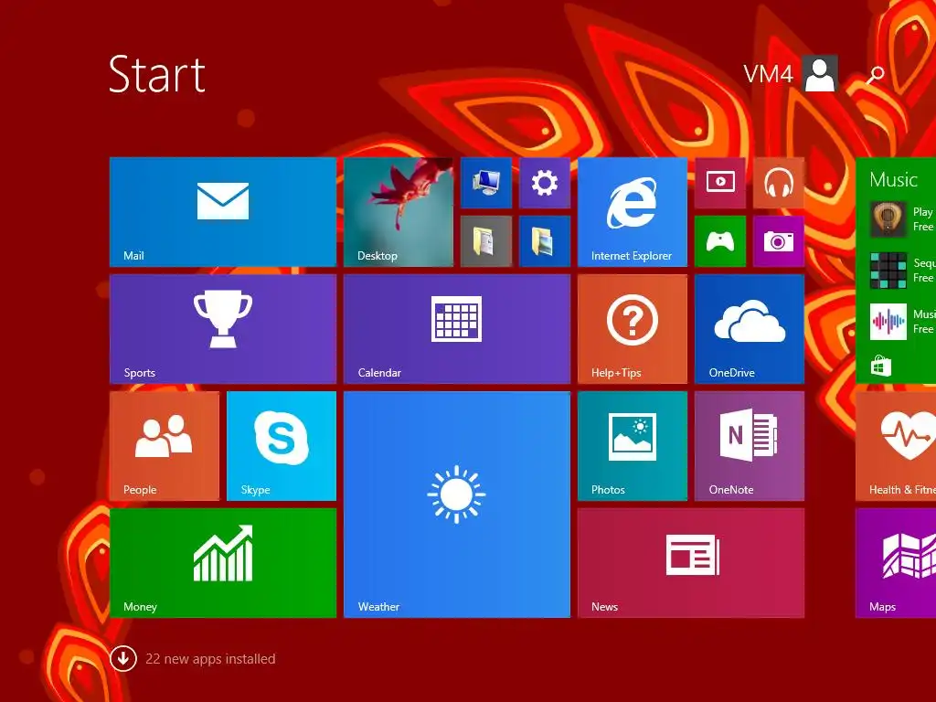936x702 pixels.
Task: Open the Calendar tile
Action: tap(457, 329)
